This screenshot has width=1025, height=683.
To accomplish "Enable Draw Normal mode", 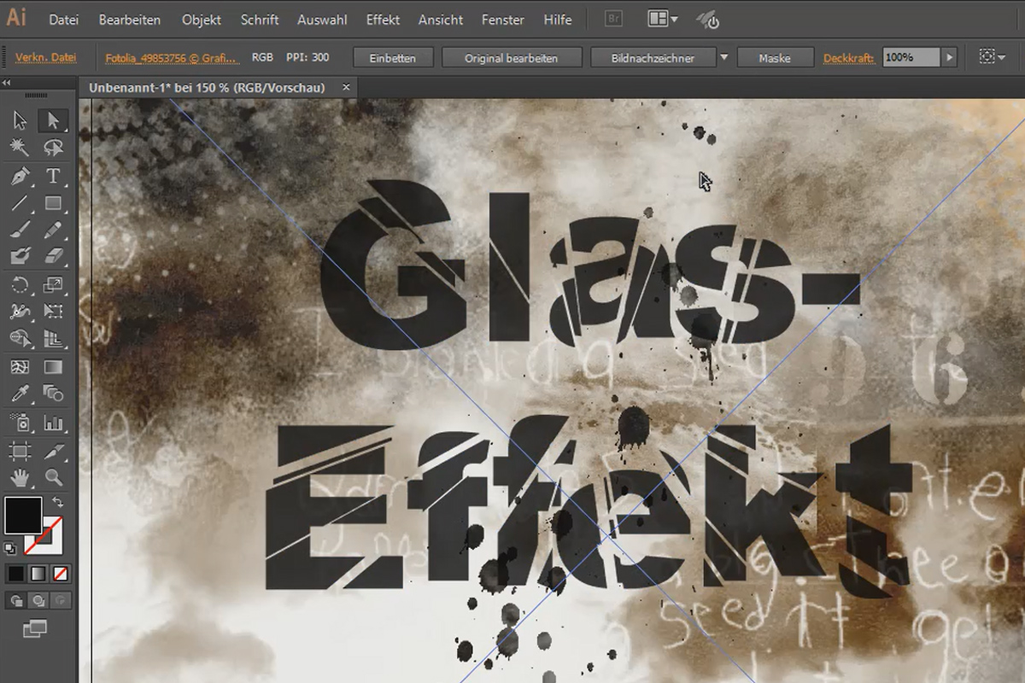I will click(x=16, y=601).
